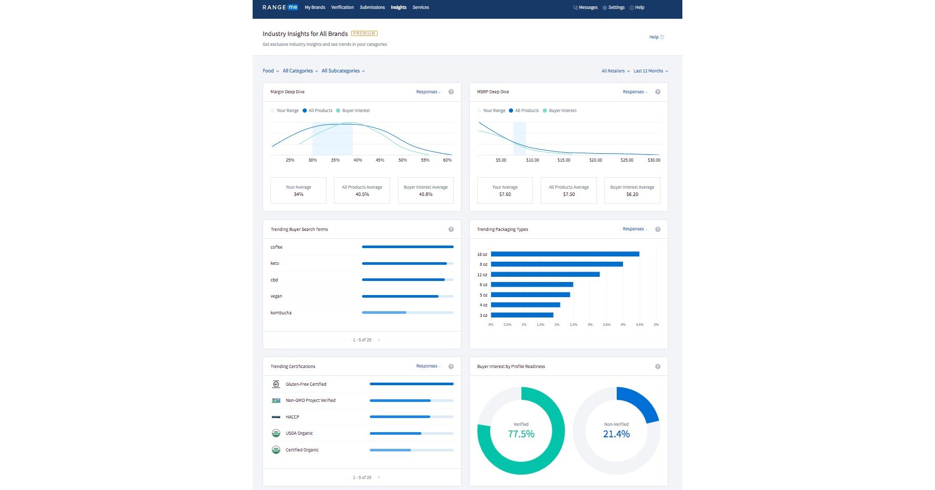Go to next page of Trending Certifications
Screen dimensions: 935x490
coord(379,477)
